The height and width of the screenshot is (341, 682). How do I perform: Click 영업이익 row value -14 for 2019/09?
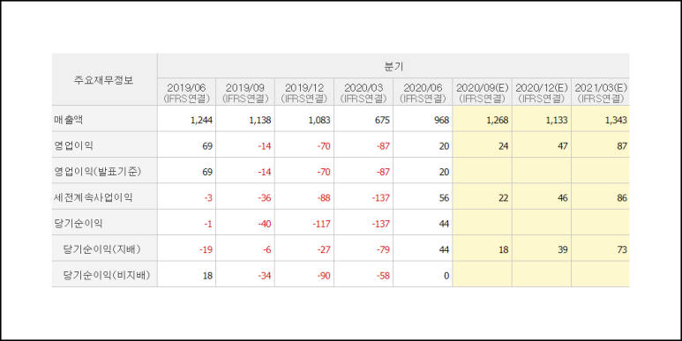[x=264, y=146]
